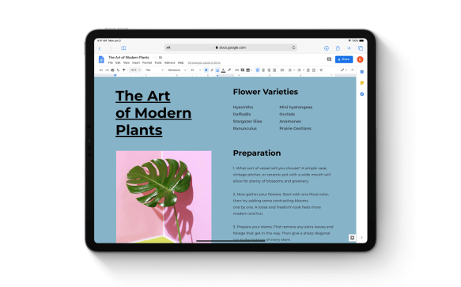Open the Safari share sheet icon
Viewport: 461px width, 287px height.
click(x=338, y=48)
